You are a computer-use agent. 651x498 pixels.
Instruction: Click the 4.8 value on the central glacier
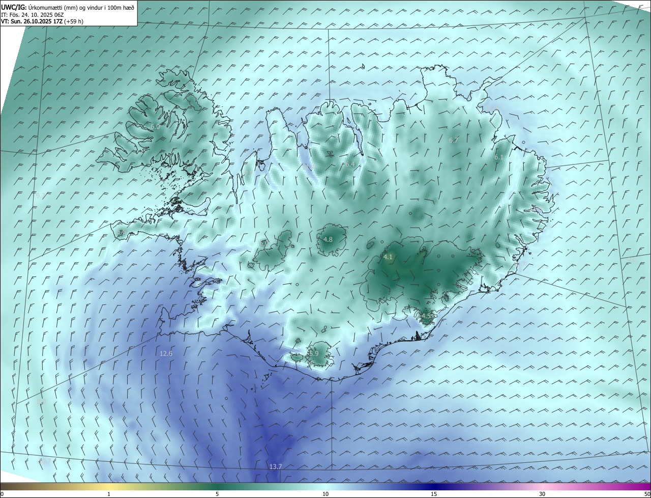pos(328,239)
